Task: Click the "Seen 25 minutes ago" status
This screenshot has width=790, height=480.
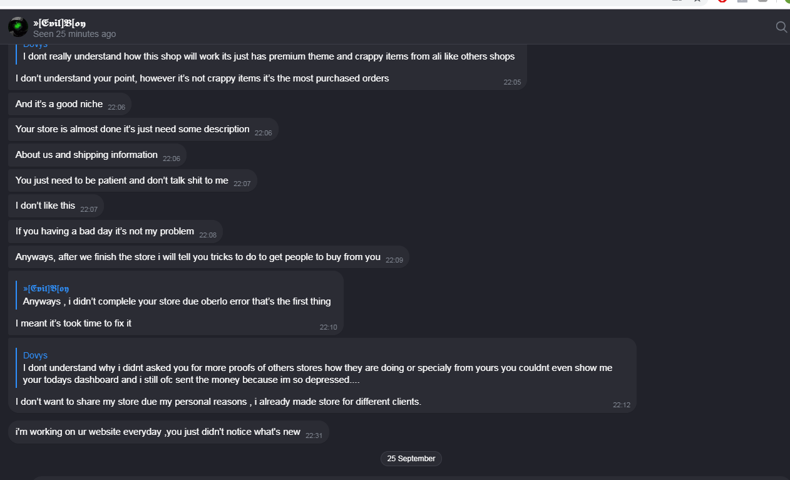Action: [74, 34]
